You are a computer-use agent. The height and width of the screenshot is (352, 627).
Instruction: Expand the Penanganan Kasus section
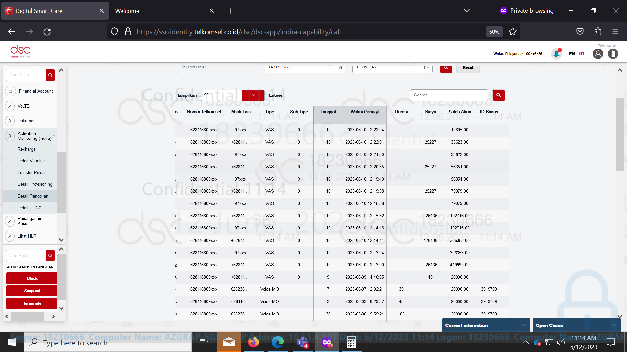(54, 221)
